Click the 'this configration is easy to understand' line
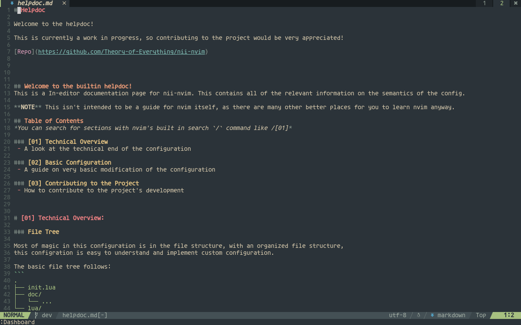 (144, 253)
